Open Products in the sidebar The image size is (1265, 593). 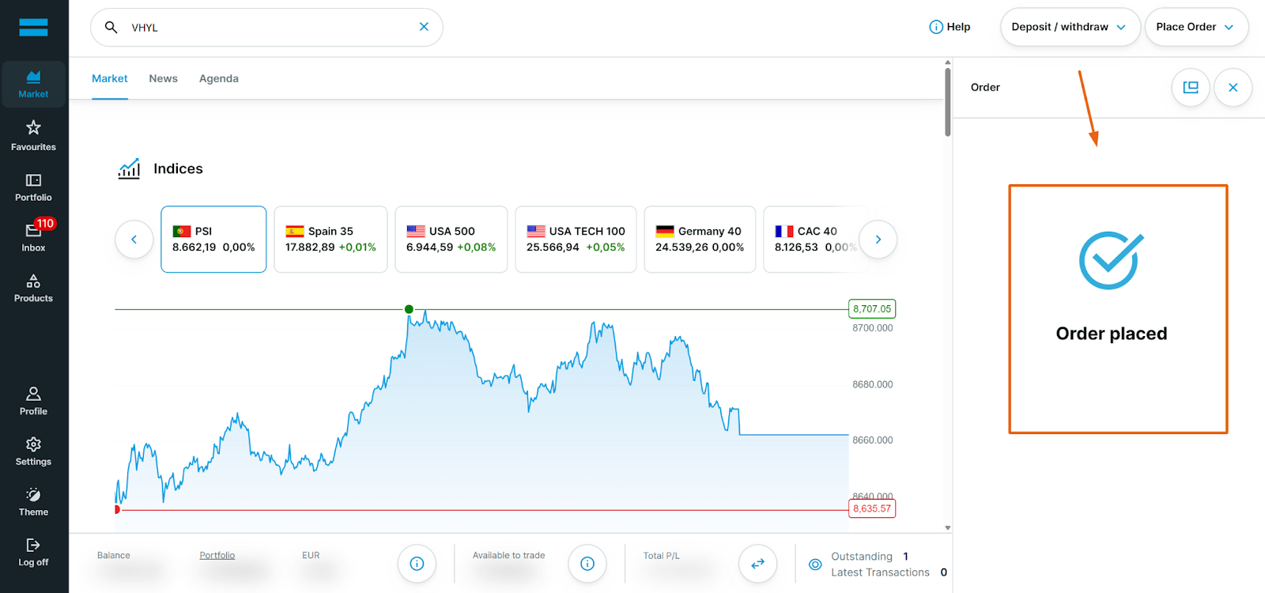pos(33,288)
